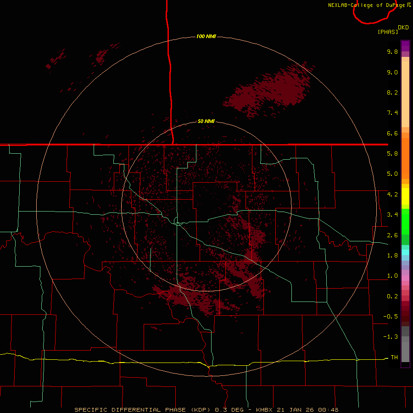This screenshot has height=413, width=413.
Task: Click the TH threshold label
Action: pos(394,357)
